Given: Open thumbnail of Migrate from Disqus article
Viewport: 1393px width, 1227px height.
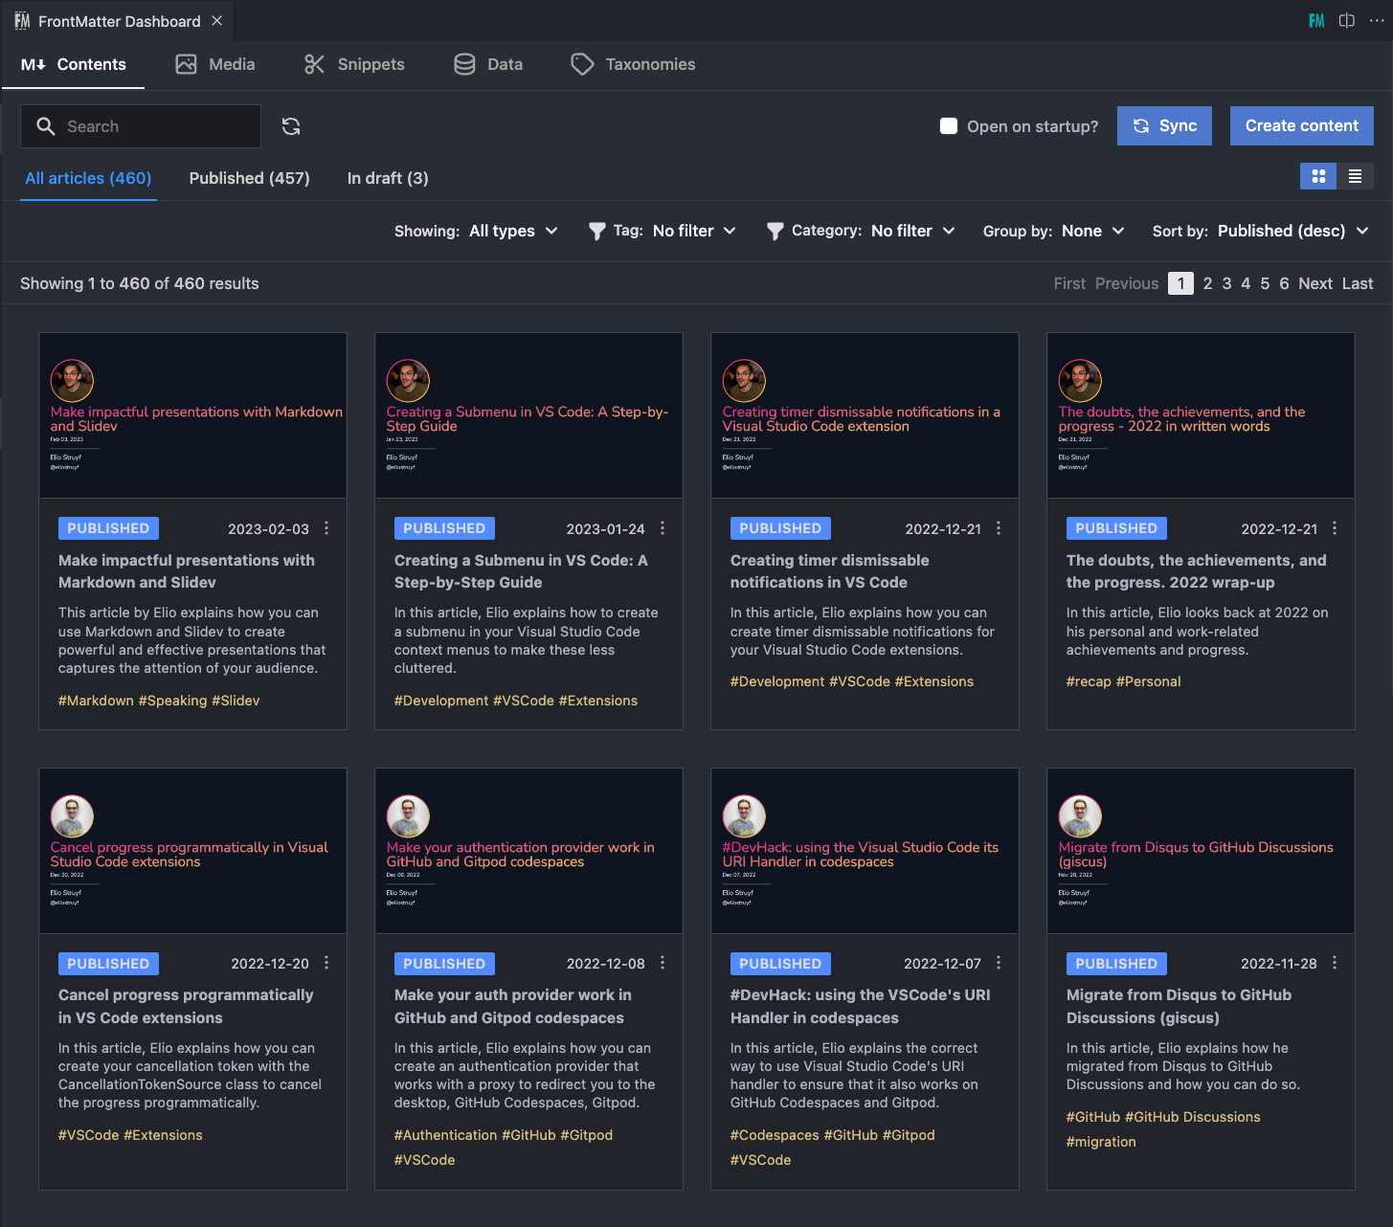Looking at the screenshot, I should pos(1202,851).
